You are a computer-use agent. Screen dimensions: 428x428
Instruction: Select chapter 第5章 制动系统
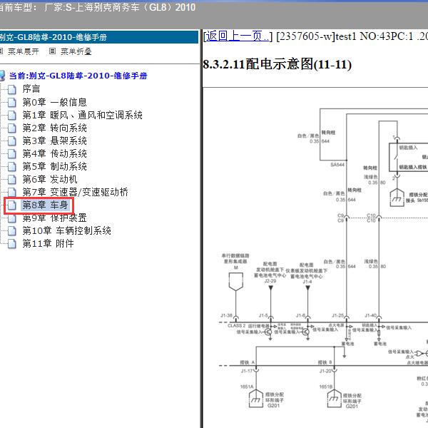click(x=55, y=166)
